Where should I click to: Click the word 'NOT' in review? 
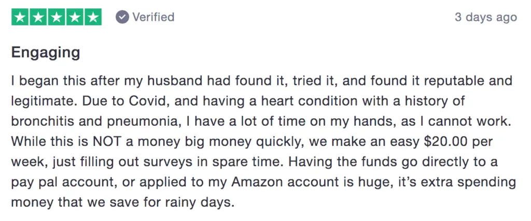pyautogui.click(x=107, y=142)
